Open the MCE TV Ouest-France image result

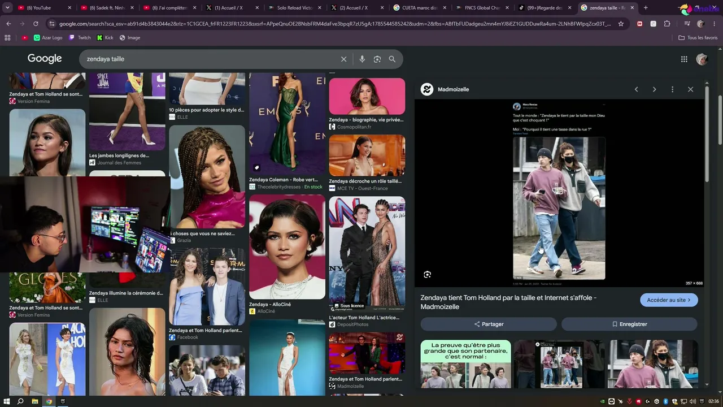coord(367,155)
